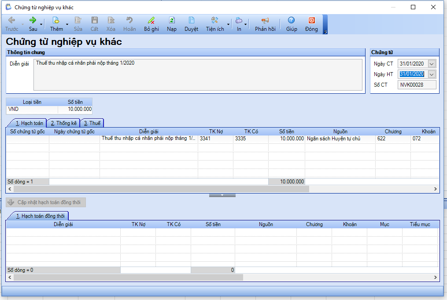Unpost voucher with Bỏ ghi

tap(151, 24)
